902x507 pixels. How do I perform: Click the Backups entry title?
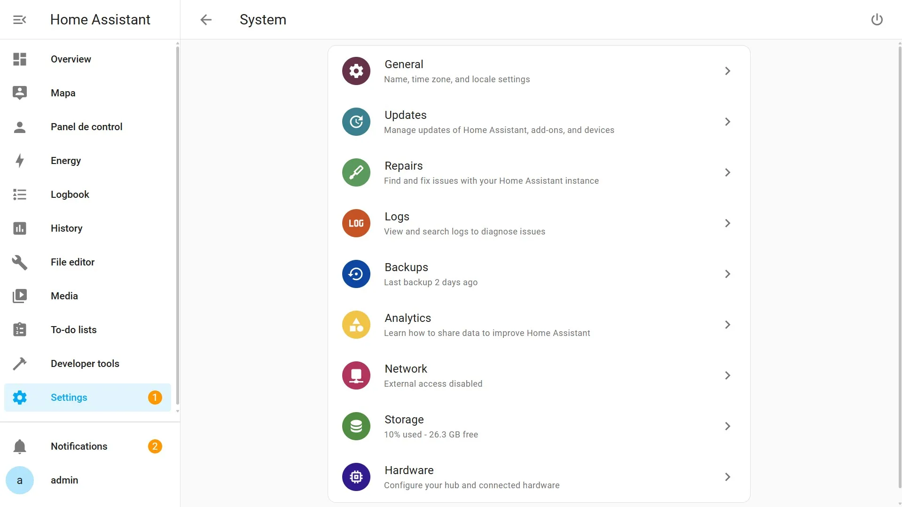coord(406,267)
